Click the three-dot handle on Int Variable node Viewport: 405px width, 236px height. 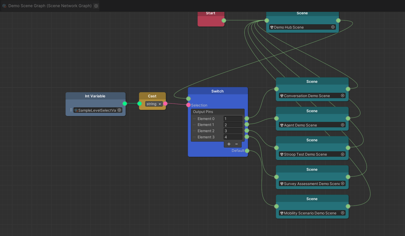click(x=71, y=110)
